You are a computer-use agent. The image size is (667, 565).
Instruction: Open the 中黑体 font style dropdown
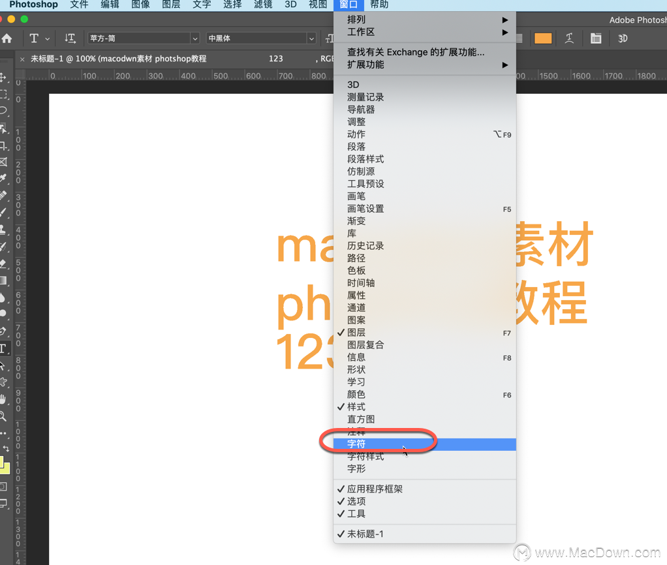click(x=311, y=38)
